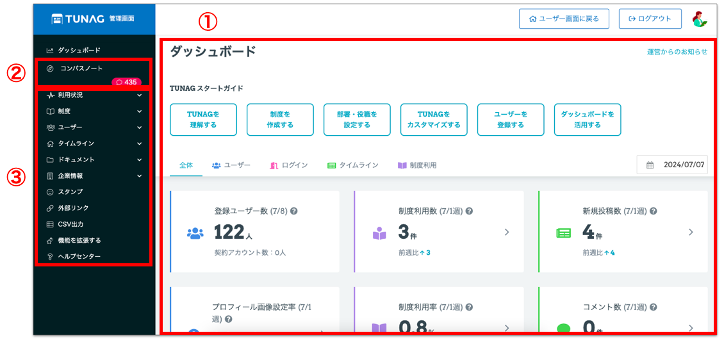Click help icon next to 制度利用数

(469, 211)
